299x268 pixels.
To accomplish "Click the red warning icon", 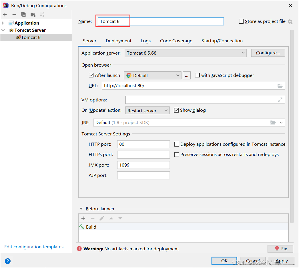I will 79,249.
